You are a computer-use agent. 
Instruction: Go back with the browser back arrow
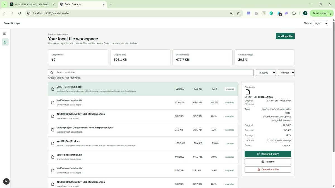click(x=5, y=13)
